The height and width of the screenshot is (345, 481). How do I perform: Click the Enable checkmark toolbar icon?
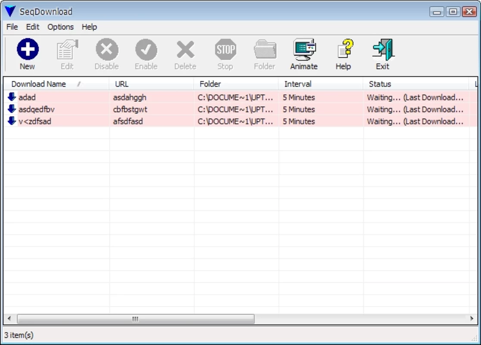pyautogui.click(x=146, y=49)
